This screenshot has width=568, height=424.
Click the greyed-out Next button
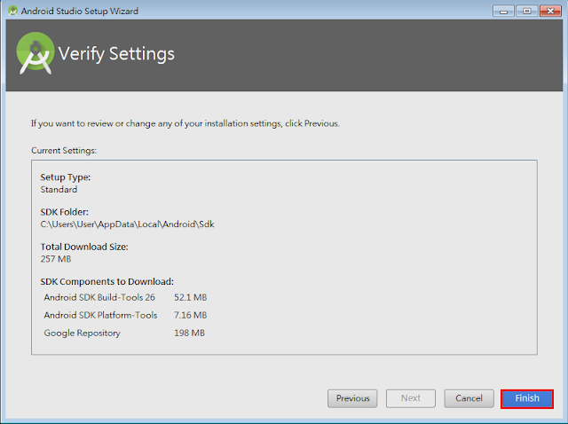(x=410, y=398)
